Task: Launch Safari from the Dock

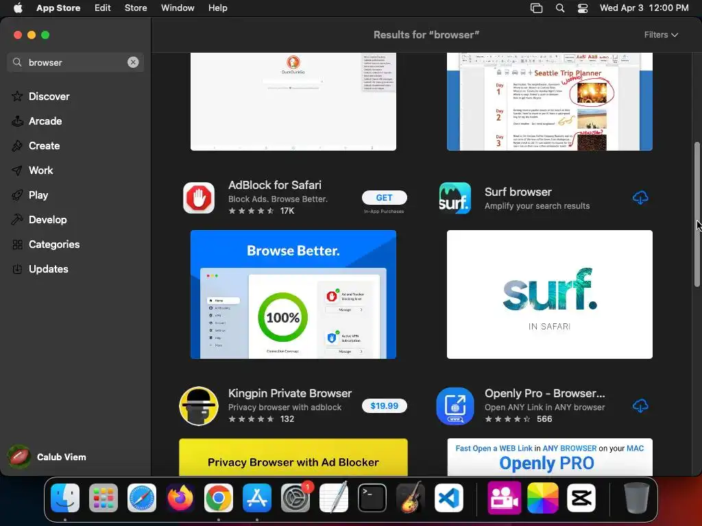Action: (x=142, y=498)
